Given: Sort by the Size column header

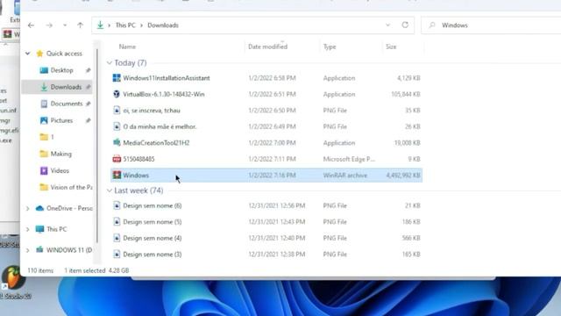Looking at the screenshot, I should pyautogui.click(x=391, y=47).
